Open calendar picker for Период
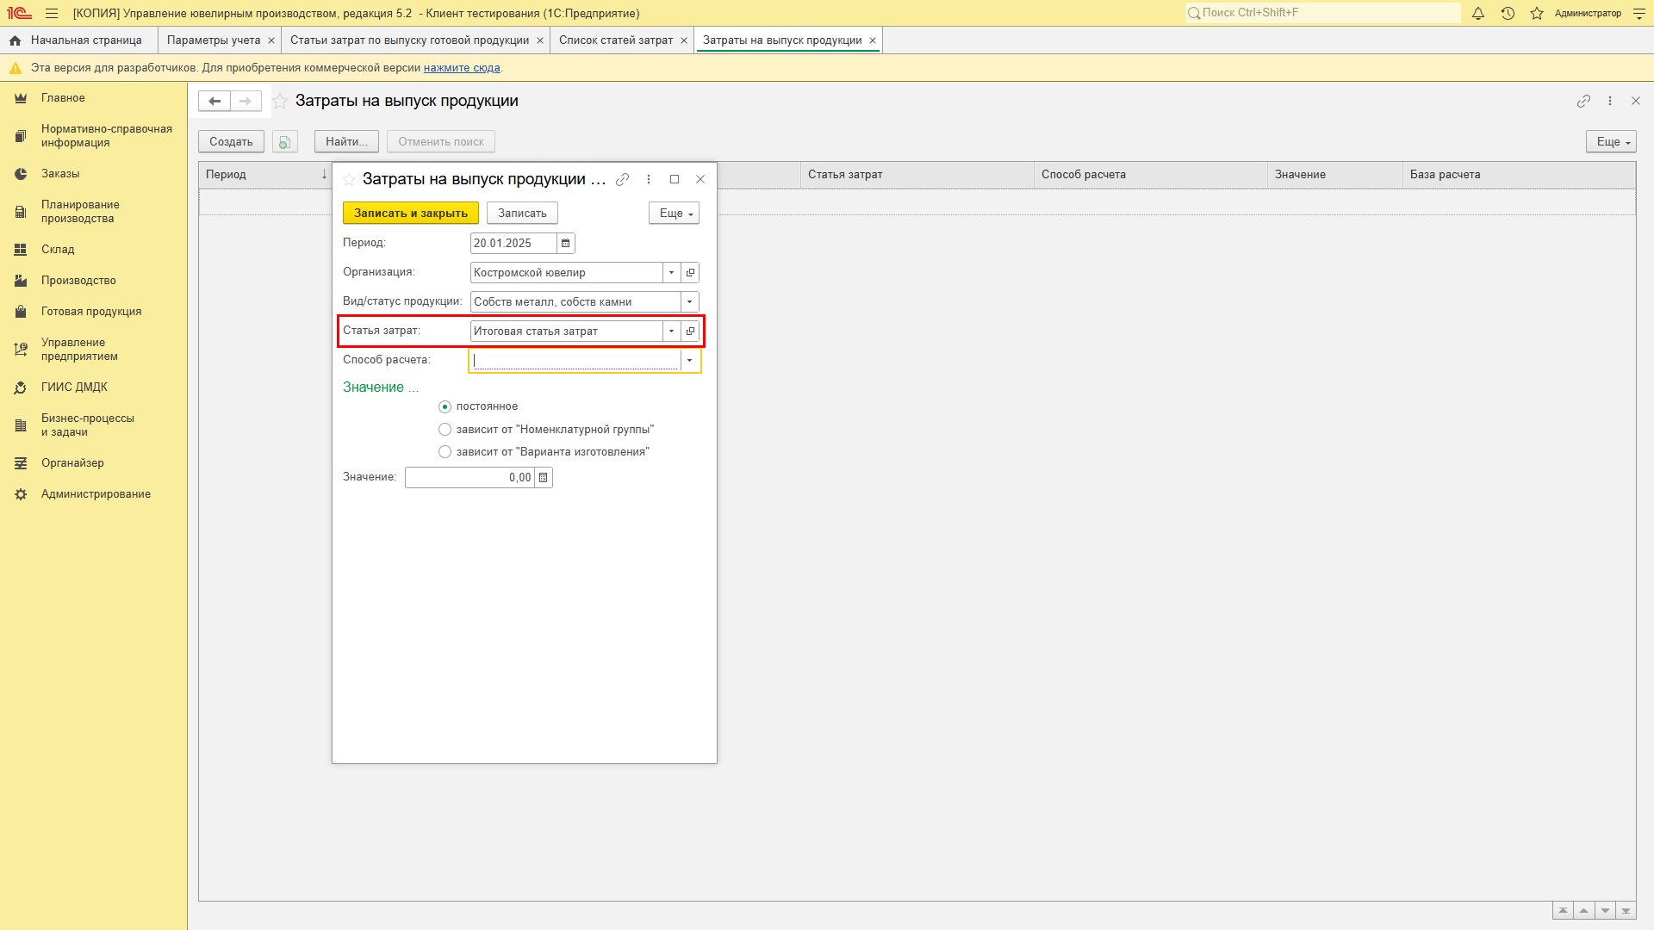The width and height of the screenshot is (1654, 930). coord(566,244)
